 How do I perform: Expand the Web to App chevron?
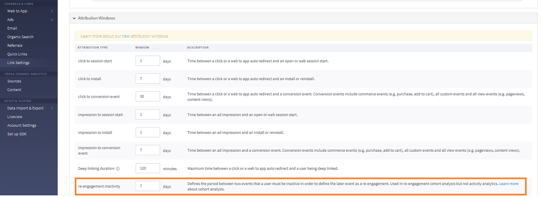tap(52, 11)
